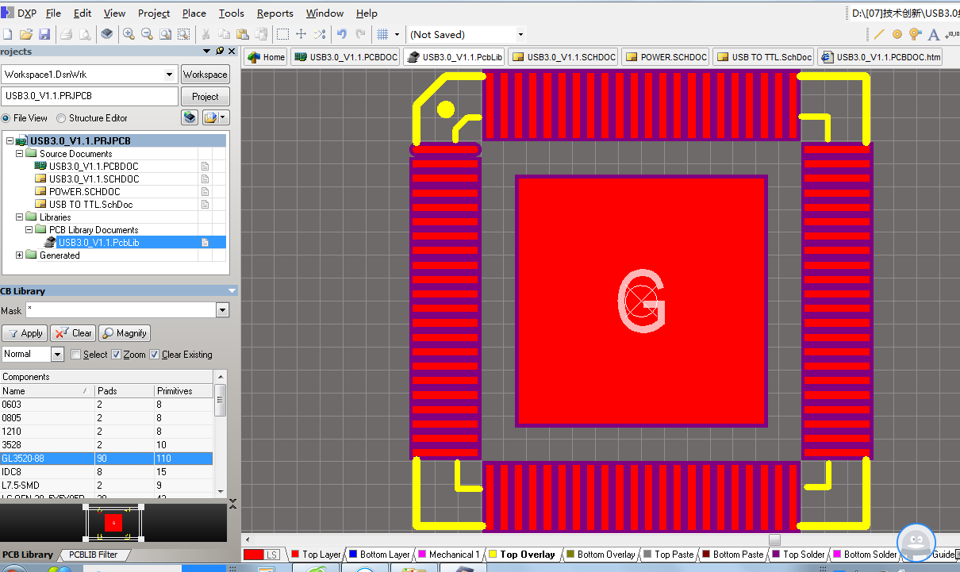960x572 pixels.
Task: Open the grid settings dropdown arrow
Action: [x=397, y=34]
